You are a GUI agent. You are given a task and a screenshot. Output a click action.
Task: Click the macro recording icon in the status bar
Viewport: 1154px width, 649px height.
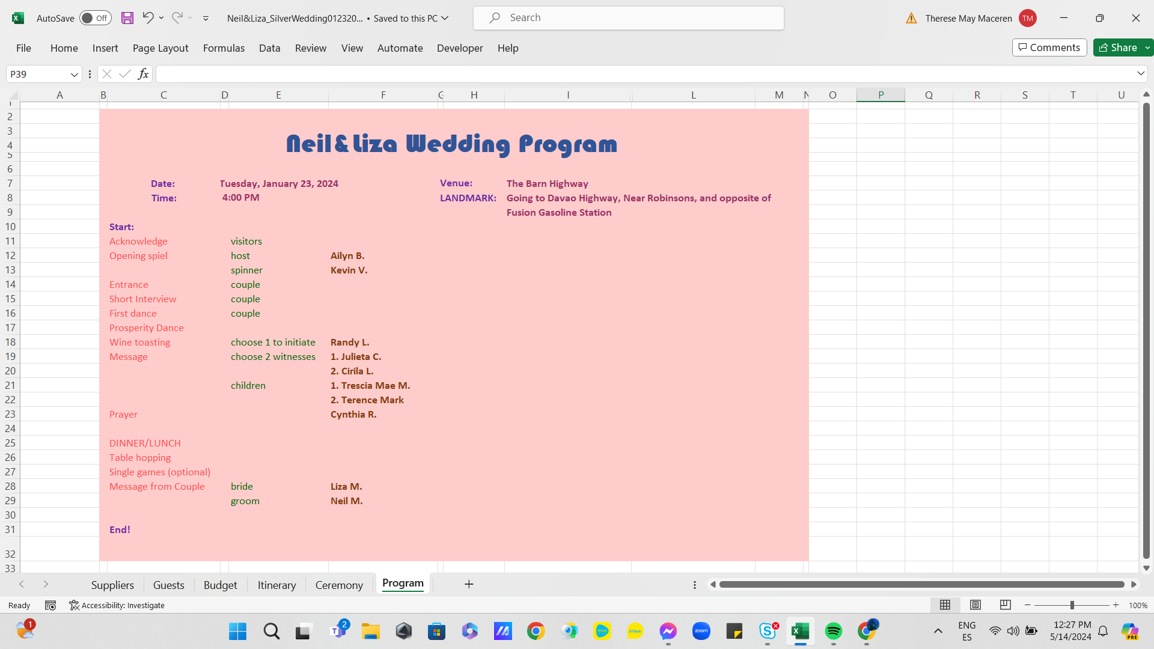click(50, 605)
